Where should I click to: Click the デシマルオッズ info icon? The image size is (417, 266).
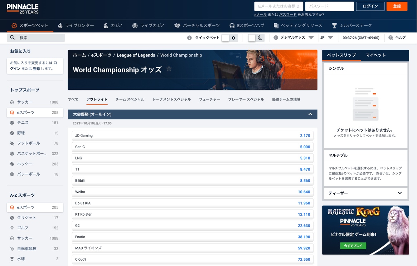[276, 38]
